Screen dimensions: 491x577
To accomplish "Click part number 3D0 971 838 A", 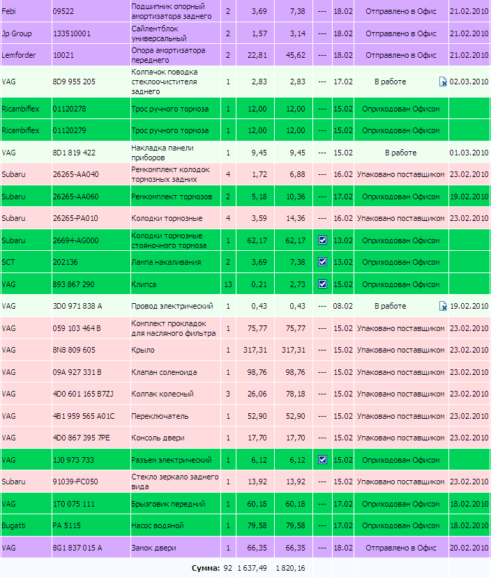I will pyautogui.click(x=77, y=306).
